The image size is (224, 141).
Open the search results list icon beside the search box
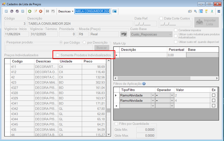(115, 11)
